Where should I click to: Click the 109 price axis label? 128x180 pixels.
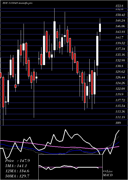[x=118, y=123]
